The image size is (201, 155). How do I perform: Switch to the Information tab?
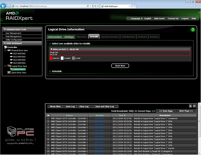55,37
